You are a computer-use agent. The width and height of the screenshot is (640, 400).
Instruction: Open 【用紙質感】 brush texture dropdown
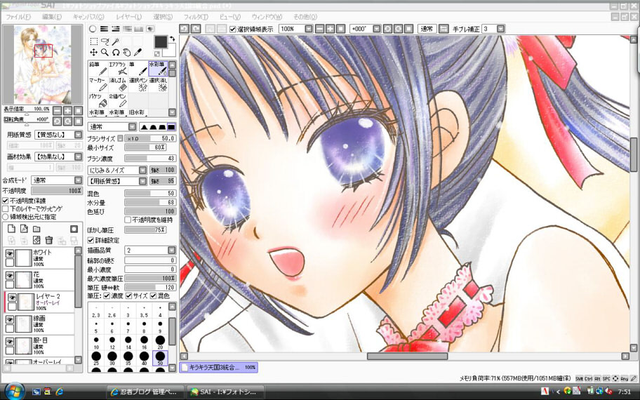click(117, 181)
